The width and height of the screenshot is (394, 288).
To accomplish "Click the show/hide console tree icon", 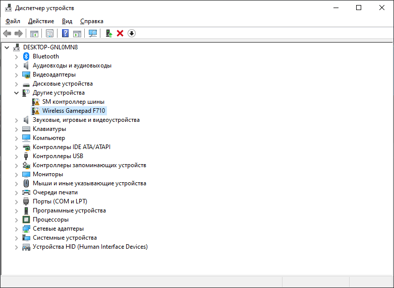I will coord(34,33).
